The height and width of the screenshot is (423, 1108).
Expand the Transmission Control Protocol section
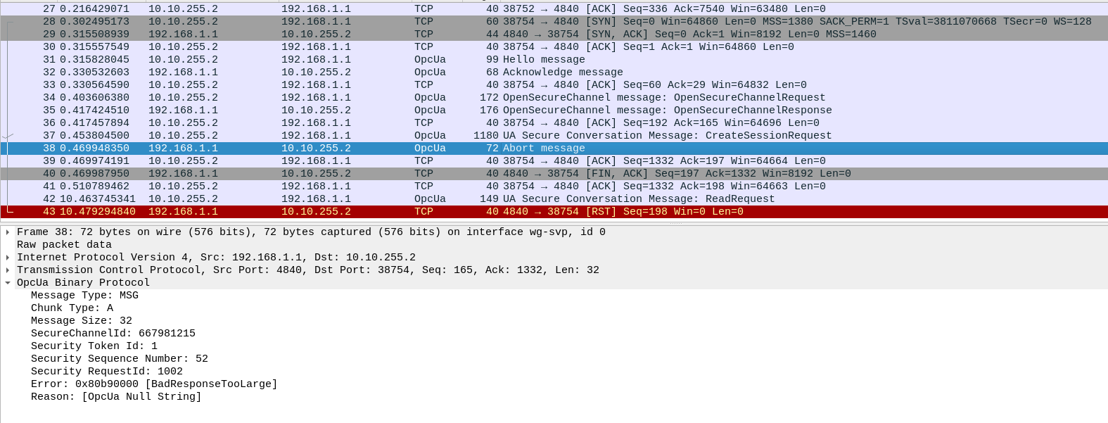point(8,270)
